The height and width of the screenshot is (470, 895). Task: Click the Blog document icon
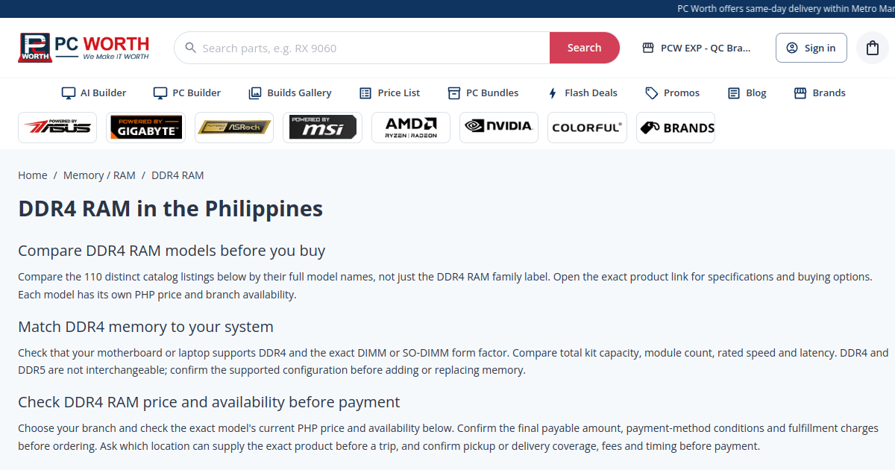click(734, 93)
